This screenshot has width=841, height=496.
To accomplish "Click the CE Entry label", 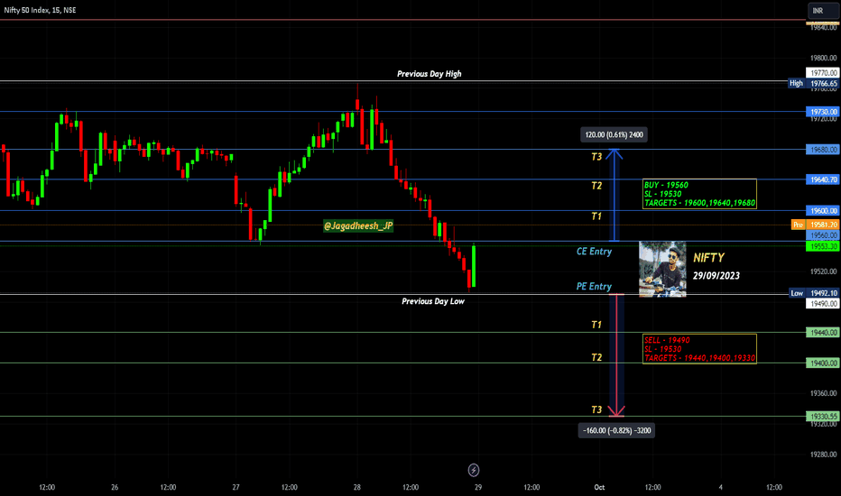I will [x=594, y=252].
